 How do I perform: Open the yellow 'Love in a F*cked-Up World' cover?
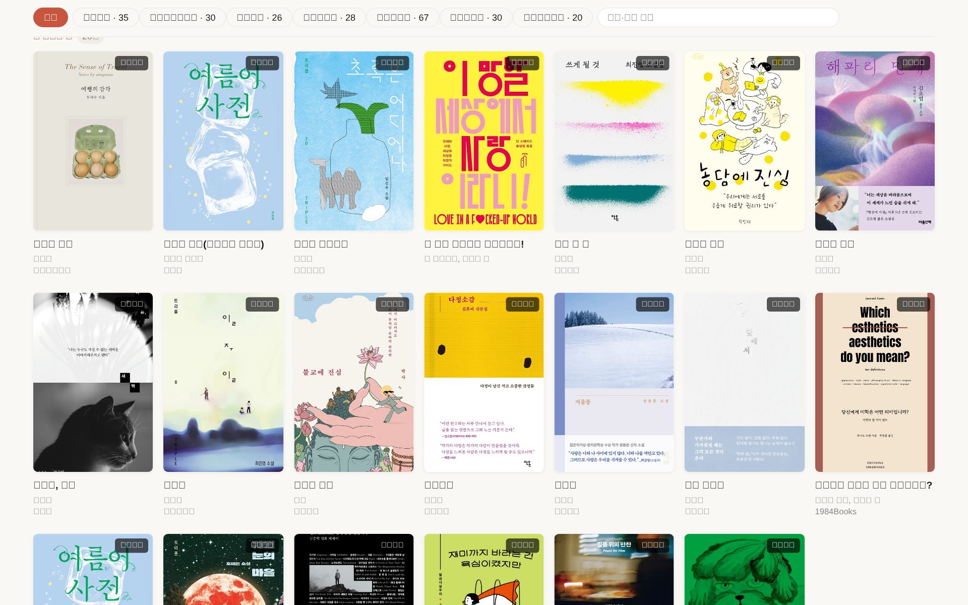pos(484,141)
